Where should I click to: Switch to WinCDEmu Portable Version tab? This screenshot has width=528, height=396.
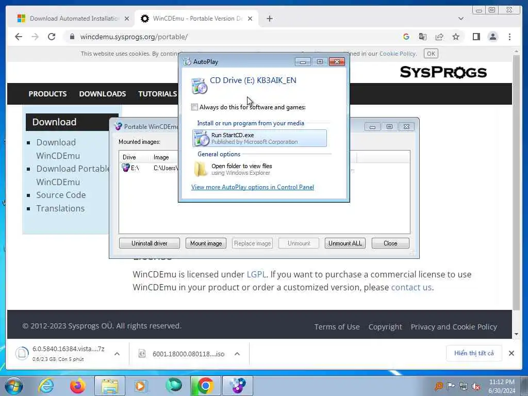pos(196,19)
